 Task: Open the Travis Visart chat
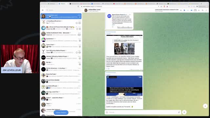61,46
